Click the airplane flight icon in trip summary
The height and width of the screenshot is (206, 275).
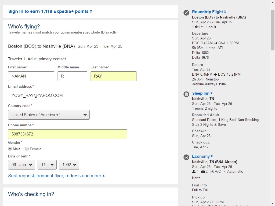tap(186, 13)
